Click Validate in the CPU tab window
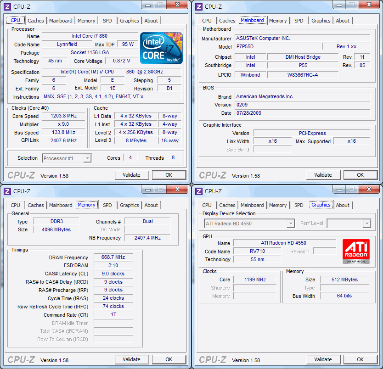Image resolution: width=383 pixels, height=369 pixels. (132, 175)
